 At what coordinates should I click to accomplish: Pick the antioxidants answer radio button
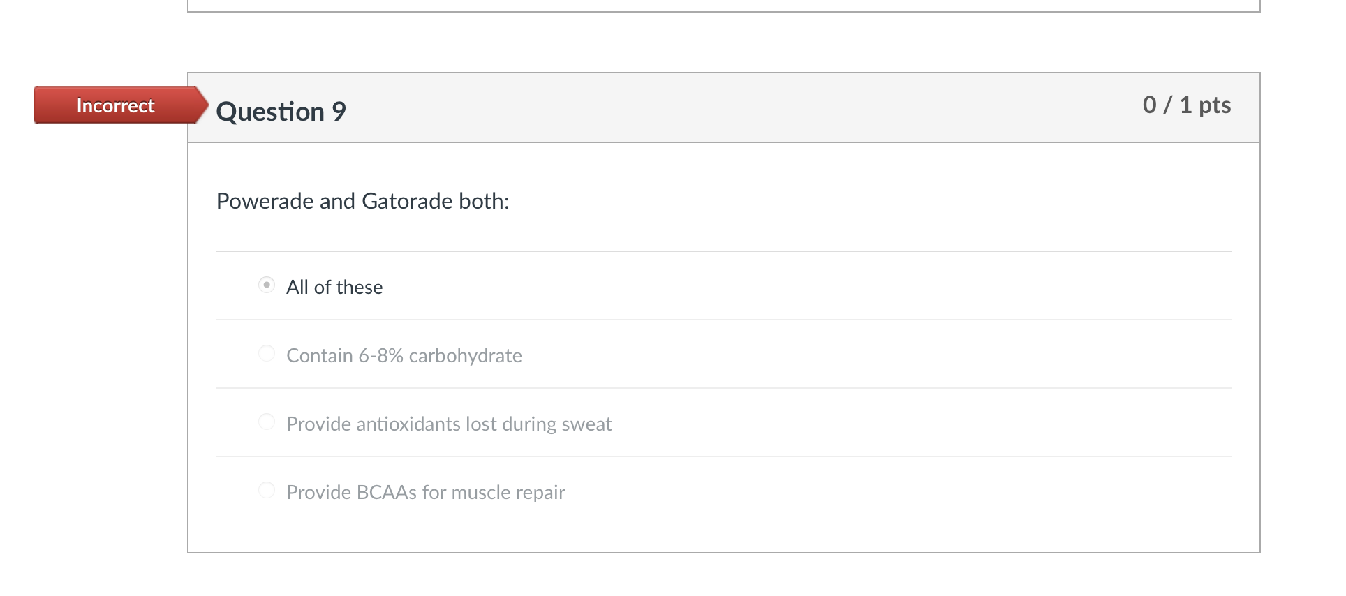point(267,422)
